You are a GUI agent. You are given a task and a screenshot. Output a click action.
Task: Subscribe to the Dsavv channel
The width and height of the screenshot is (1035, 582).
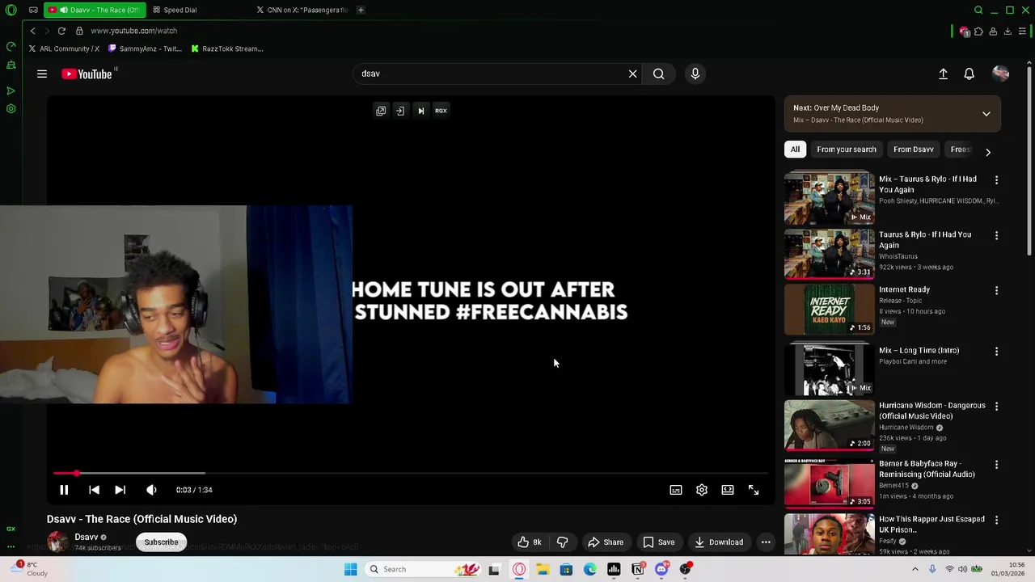coord(161,542)
